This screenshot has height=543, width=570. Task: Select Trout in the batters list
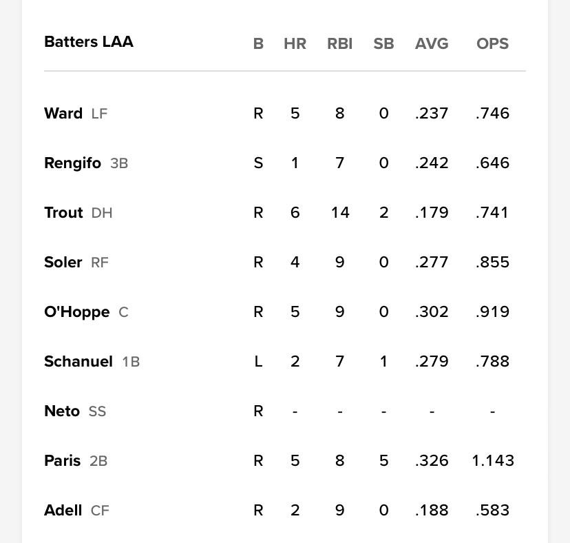click(63, 212)
